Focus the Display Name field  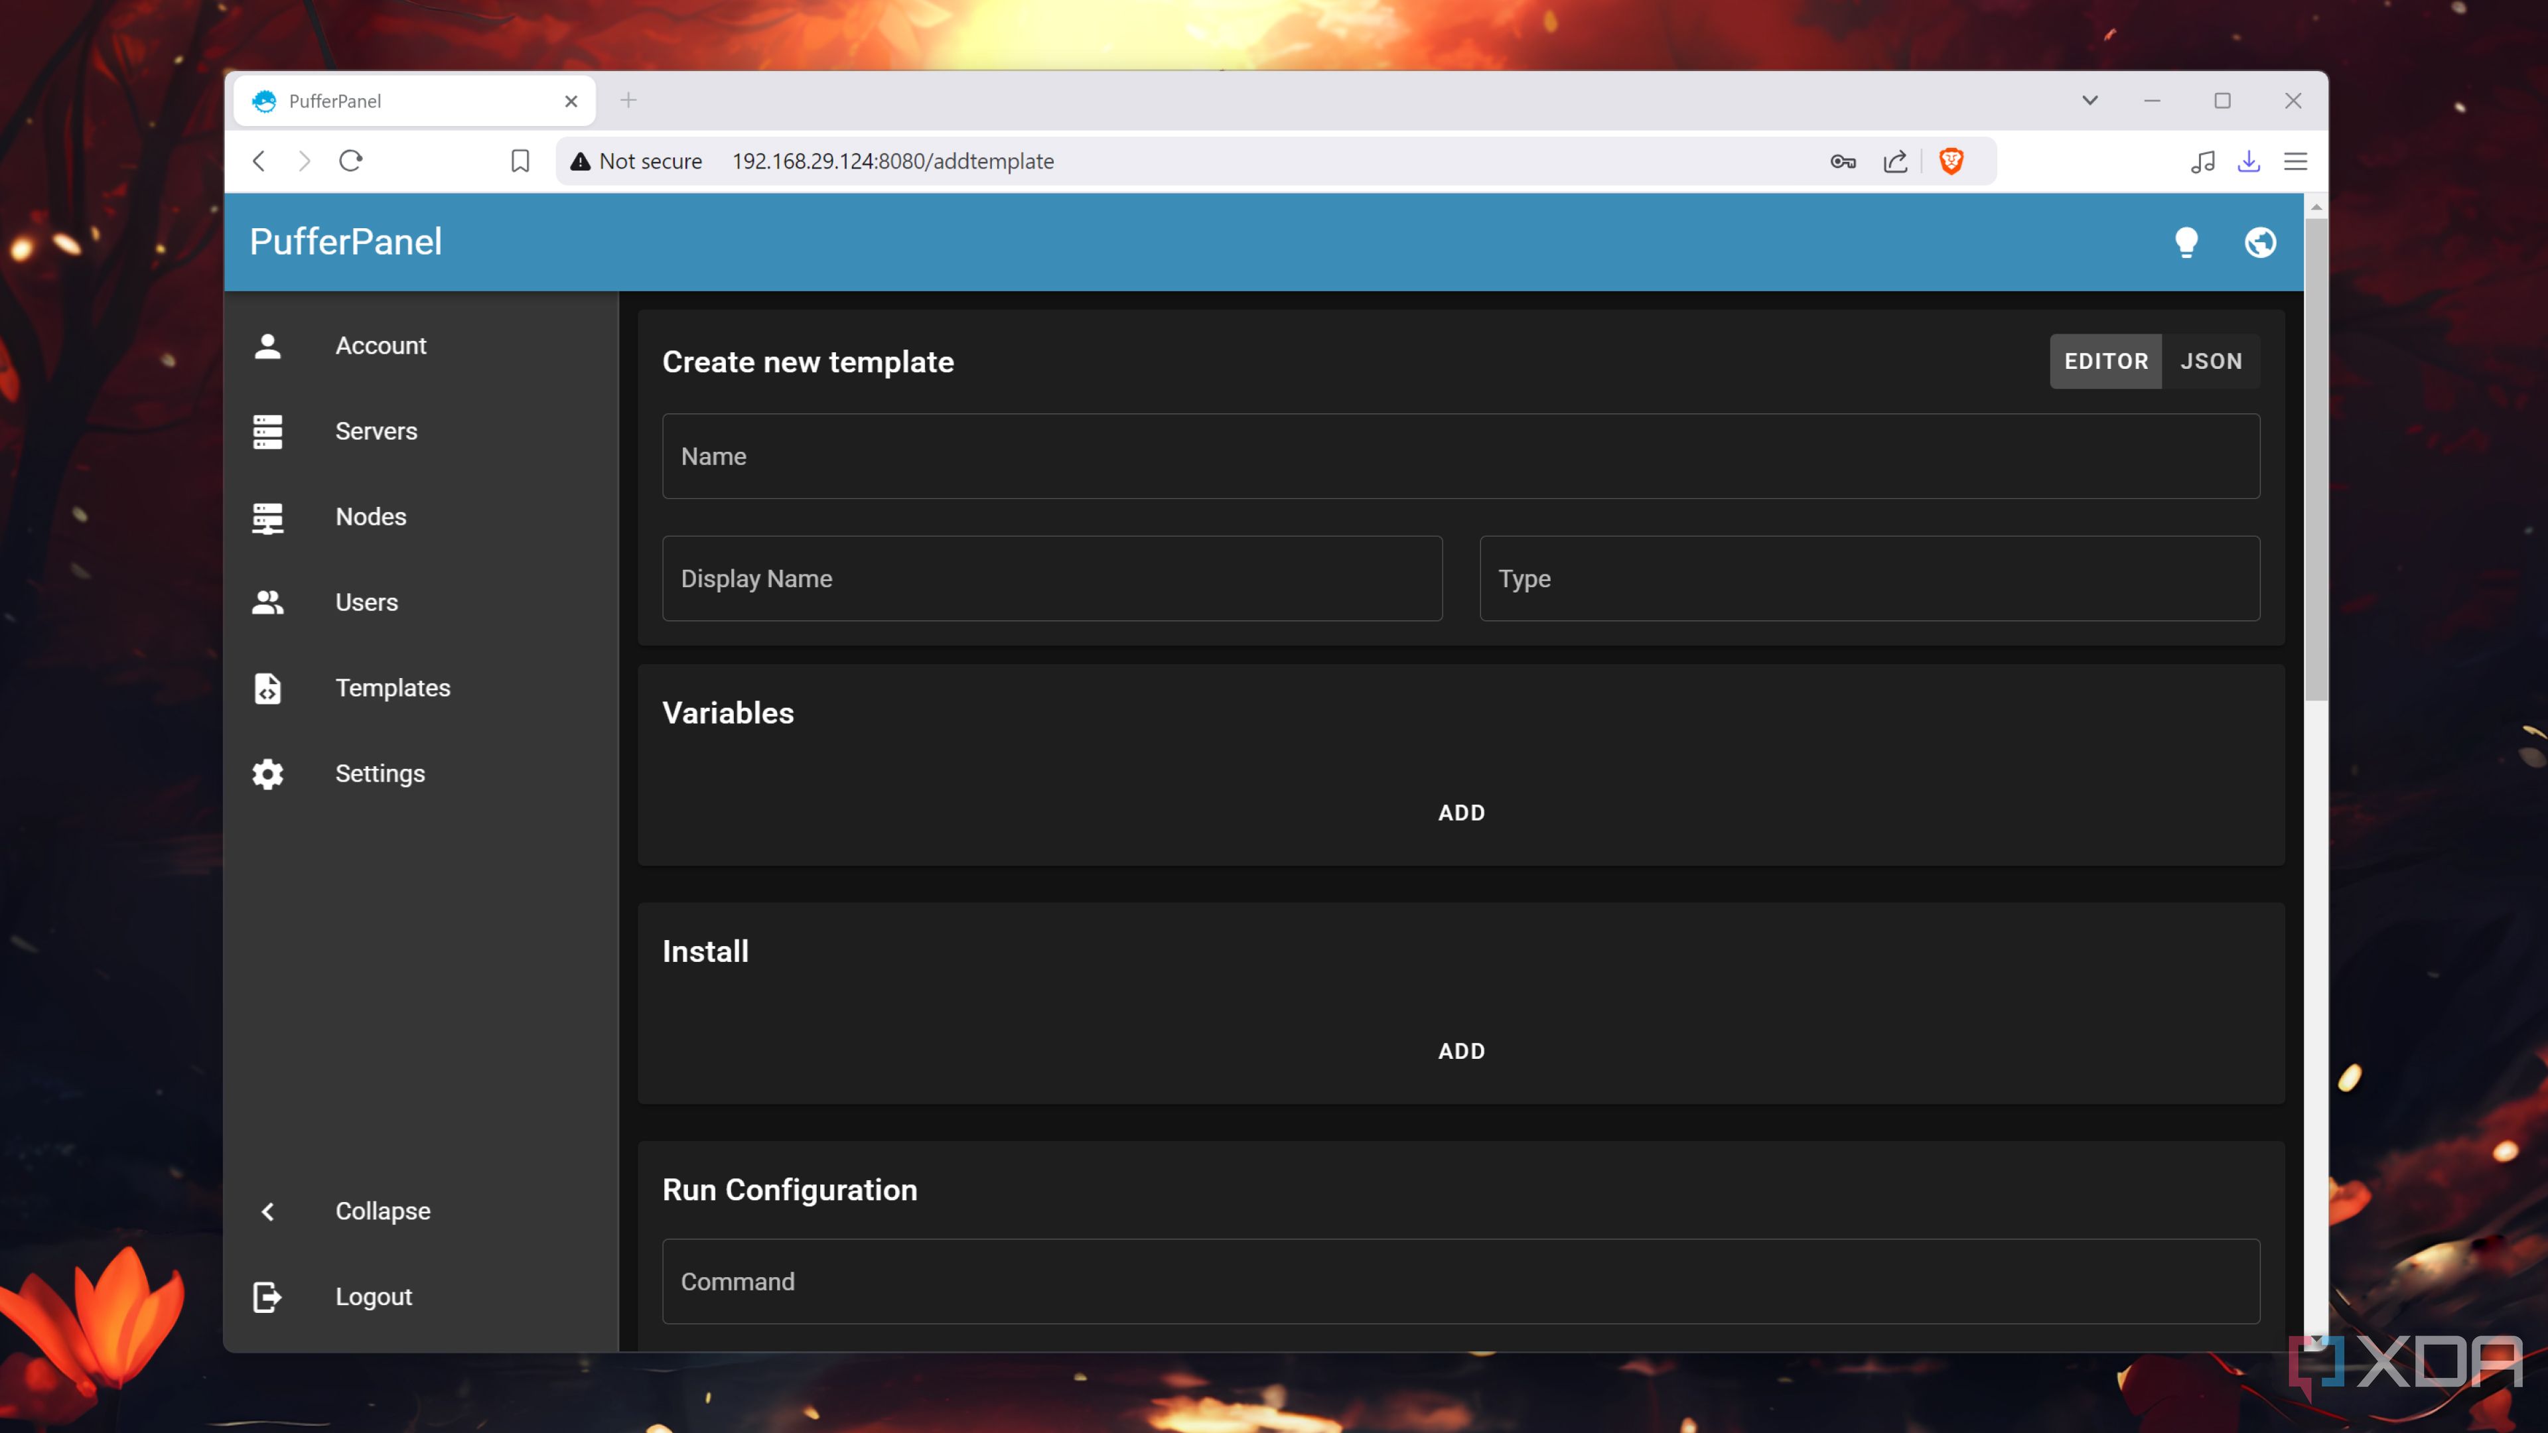click(1052, 579)
